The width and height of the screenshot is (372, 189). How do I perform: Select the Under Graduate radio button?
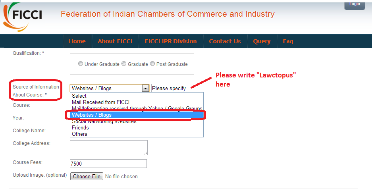[x=81, y=64]
